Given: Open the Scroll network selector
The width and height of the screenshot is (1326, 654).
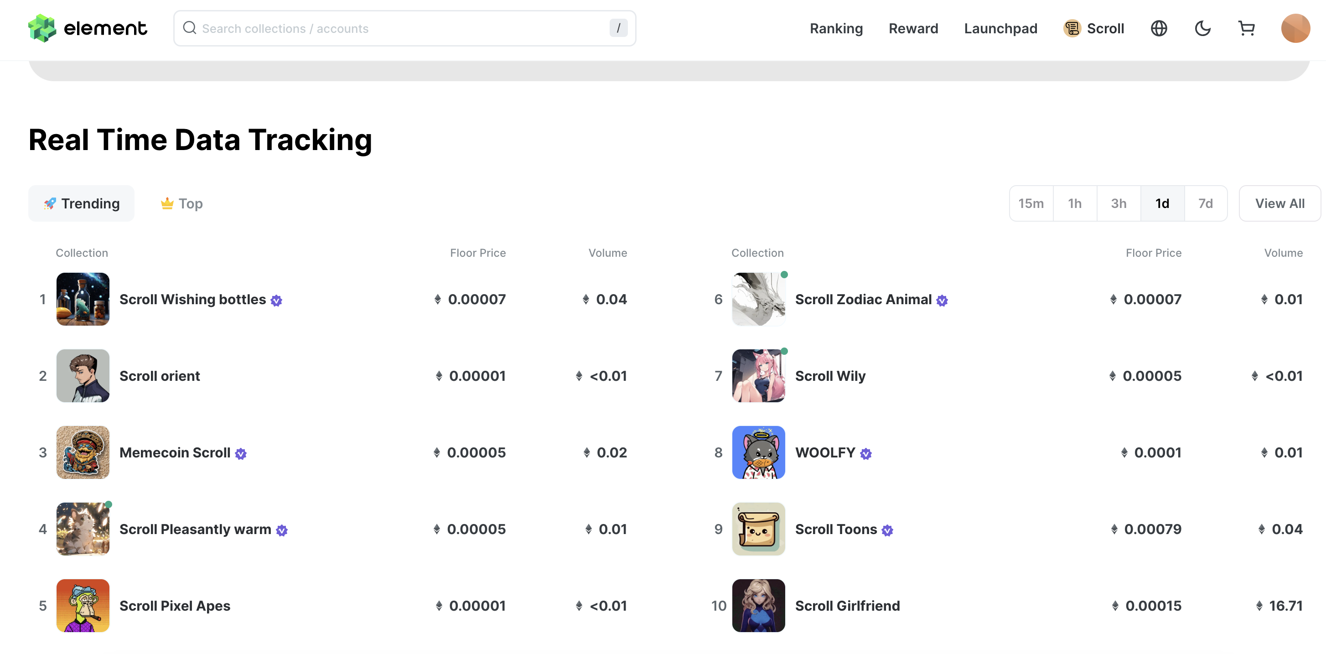Looking at the screenshot, I should pos(1094,28).
